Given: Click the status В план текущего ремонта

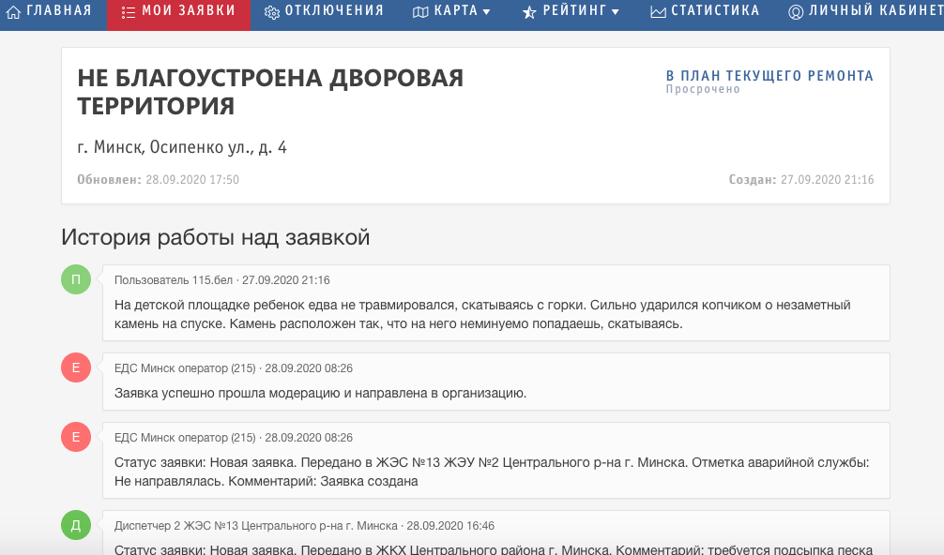Looking at the screenshot, I should click(x=769, y=76).
